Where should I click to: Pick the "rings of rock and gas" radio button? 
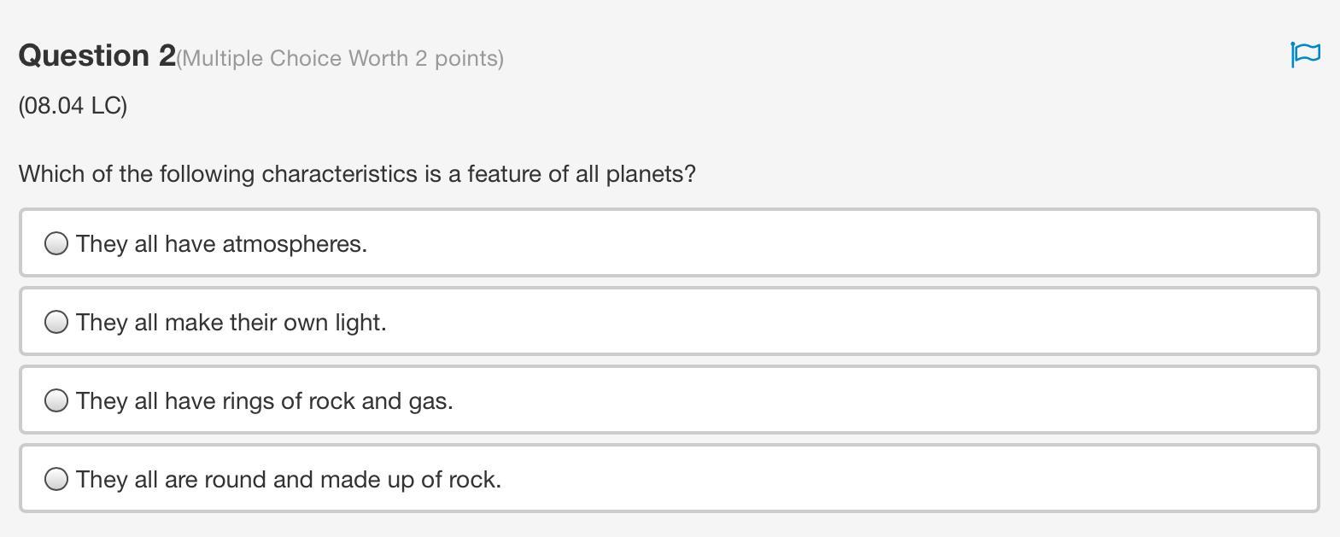pos(56,400)
